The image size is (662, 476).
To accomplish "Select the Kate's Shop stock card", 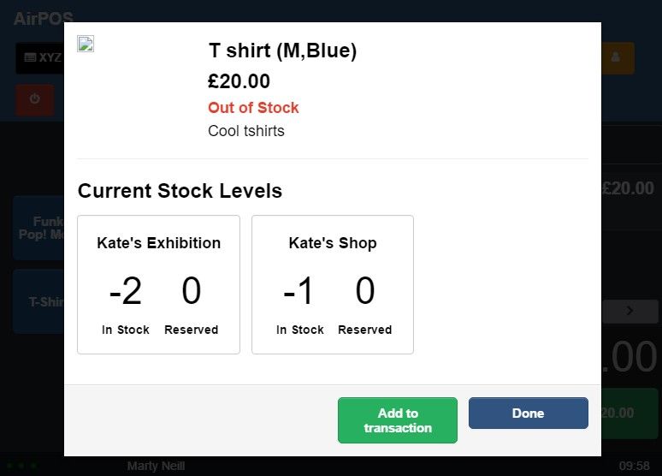I will [333, 284].
